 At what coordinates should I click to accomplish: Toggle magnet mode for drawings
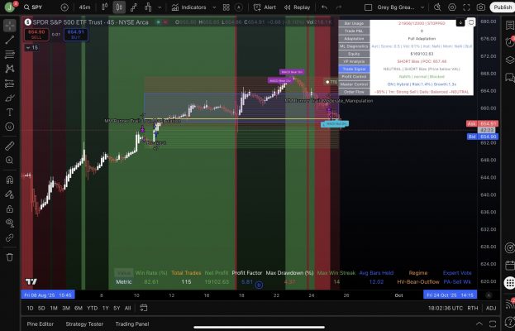(x=10, y=180)
